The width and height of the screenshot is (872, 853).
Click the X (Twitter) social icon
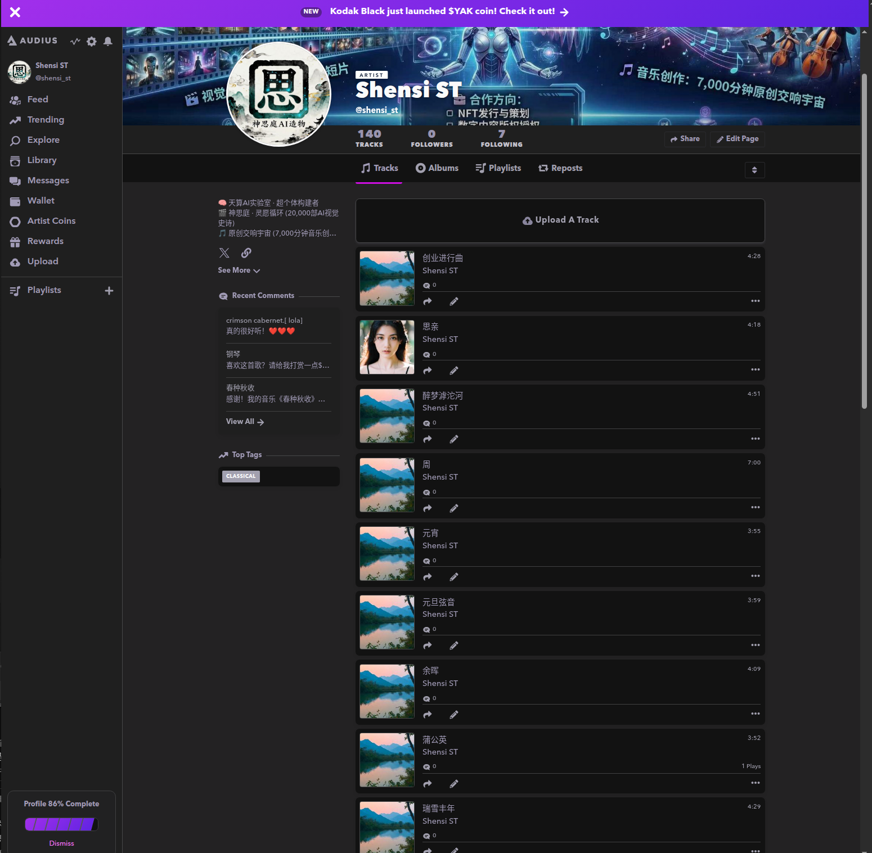[x=224, y=253]
